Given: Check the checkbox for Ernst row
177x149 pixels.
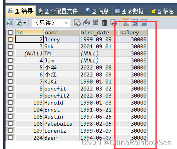Looking at the screenshot, I should point(10,110).
